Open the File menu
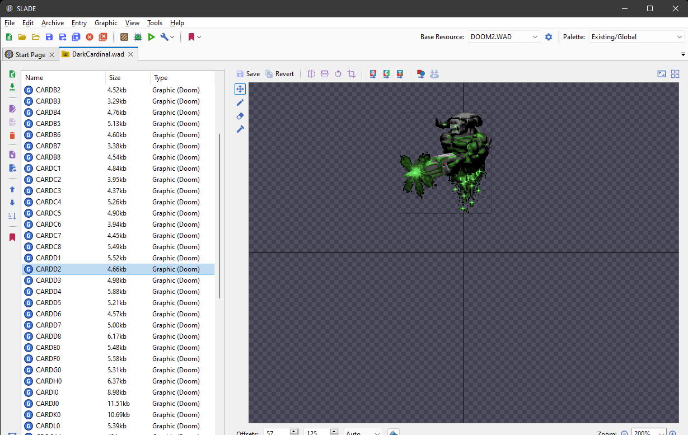Screen dimensions: 688x435 pyautogui.click(x=10, y=23)
